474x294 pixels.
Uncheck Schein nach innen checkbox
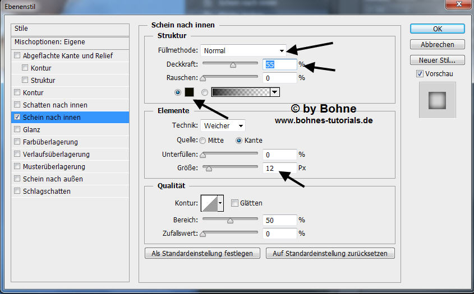point(17,117)
